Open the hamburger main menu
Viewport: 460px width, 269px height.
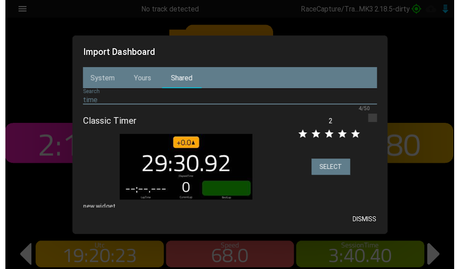(22, 9)
